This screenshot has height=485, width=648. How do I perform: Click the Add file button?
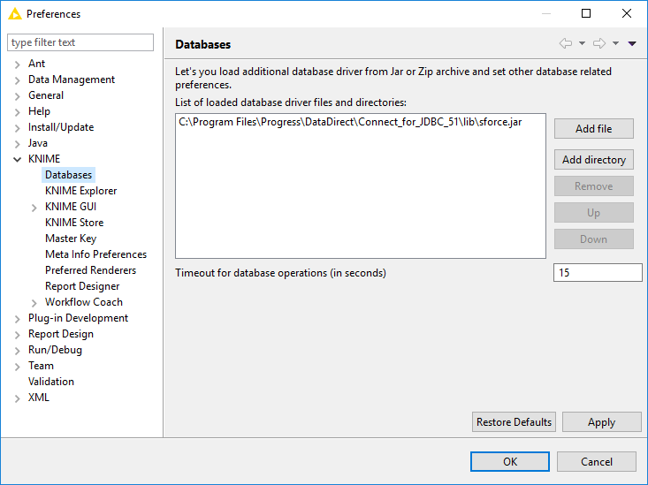pos(593,128)
